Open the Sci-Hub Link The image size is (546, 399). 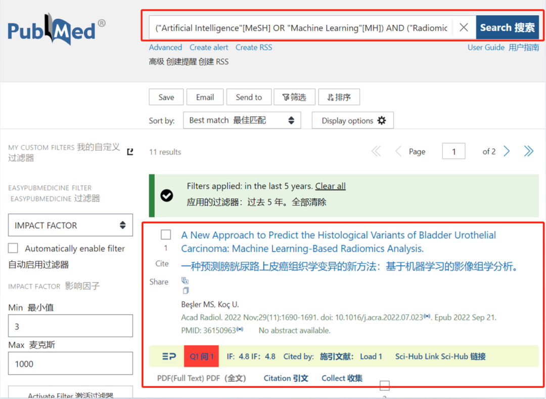point(440,356)
